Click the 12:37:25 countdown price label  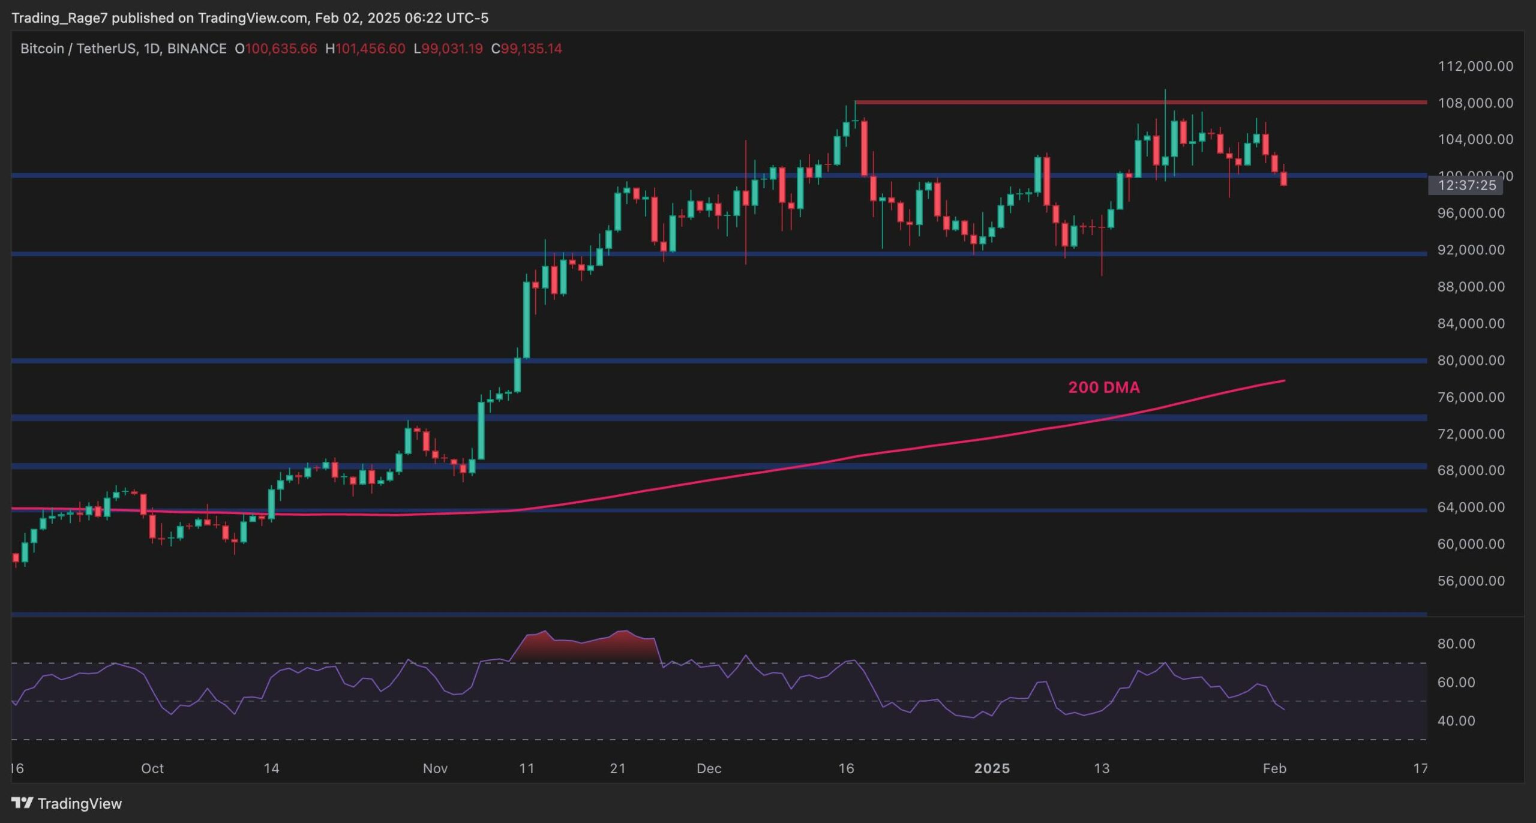pos(1466,185)
